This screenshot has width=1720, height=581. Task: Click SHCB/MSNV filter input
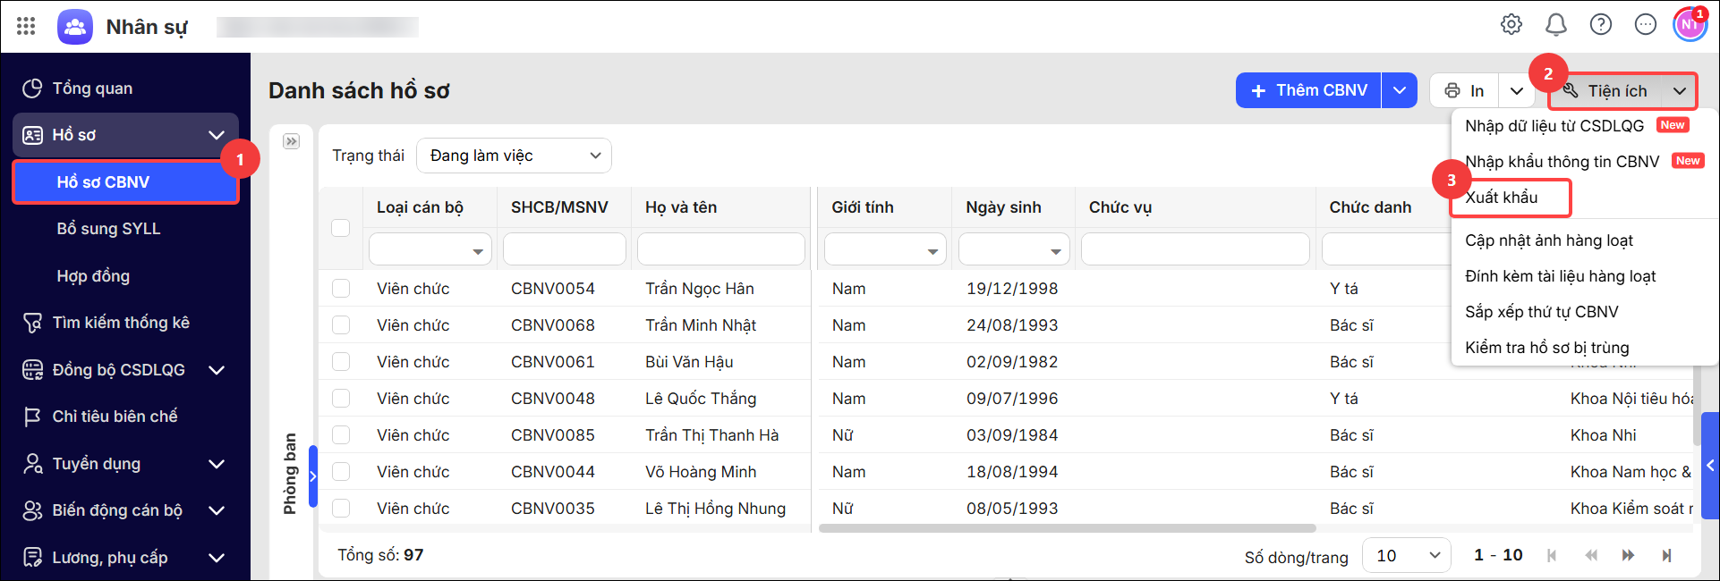click(565, 249)
